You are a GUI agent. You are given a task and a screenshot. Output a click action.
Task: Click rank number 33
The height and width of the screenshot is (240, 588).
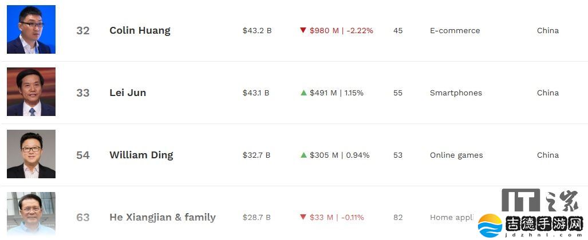tap(83, 93)
